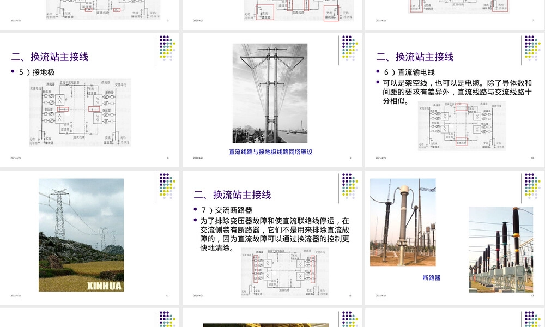Select the XINHUA hillside tower photo

(x=81, y=235)
